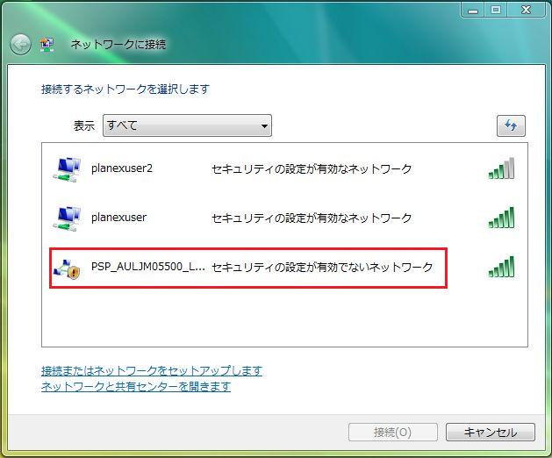Click the back arrow navigation button
Viewport: 552px width, 458px height.
[19, 44]
